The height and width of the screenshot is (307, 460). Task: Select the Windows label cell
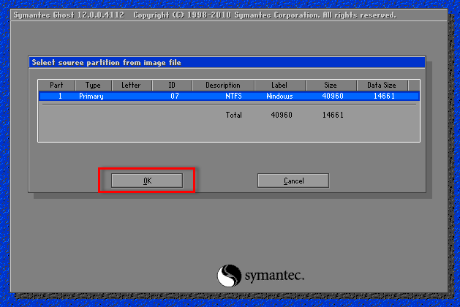(x=279, y=96)
